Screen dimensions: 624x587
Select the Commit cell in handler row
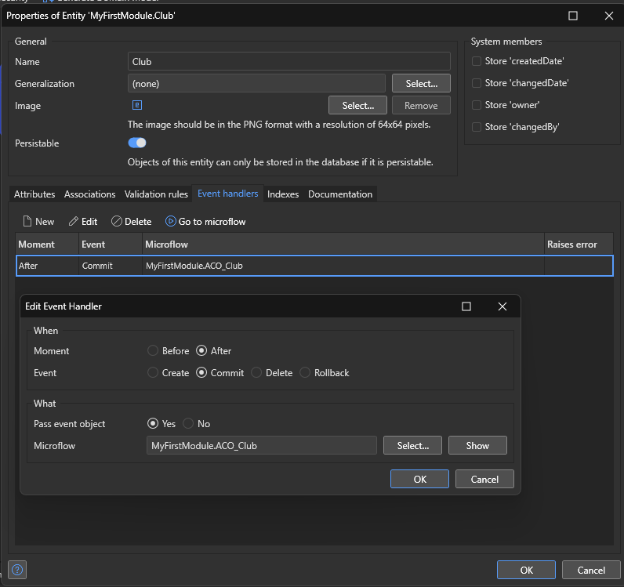coord(111,266)
